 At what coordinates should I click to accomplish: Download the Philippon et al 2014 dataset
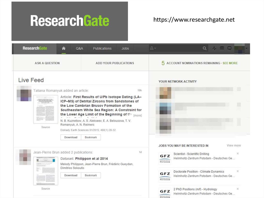(71, 175)
